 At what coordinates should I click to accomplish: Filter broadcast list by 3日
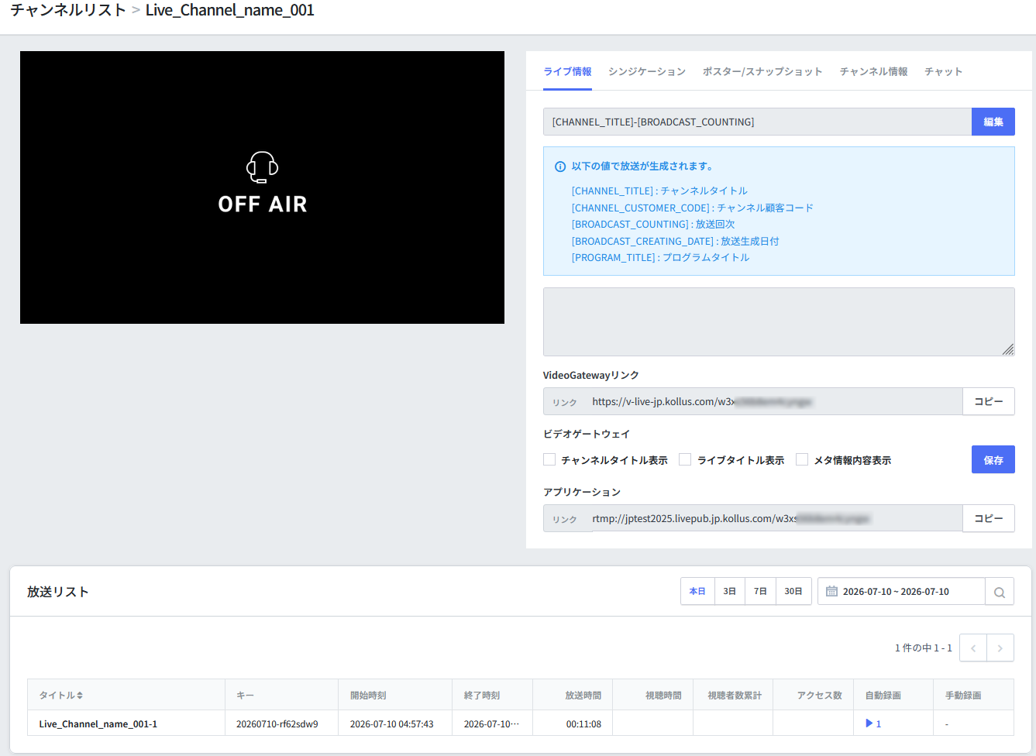pos(730,591)
